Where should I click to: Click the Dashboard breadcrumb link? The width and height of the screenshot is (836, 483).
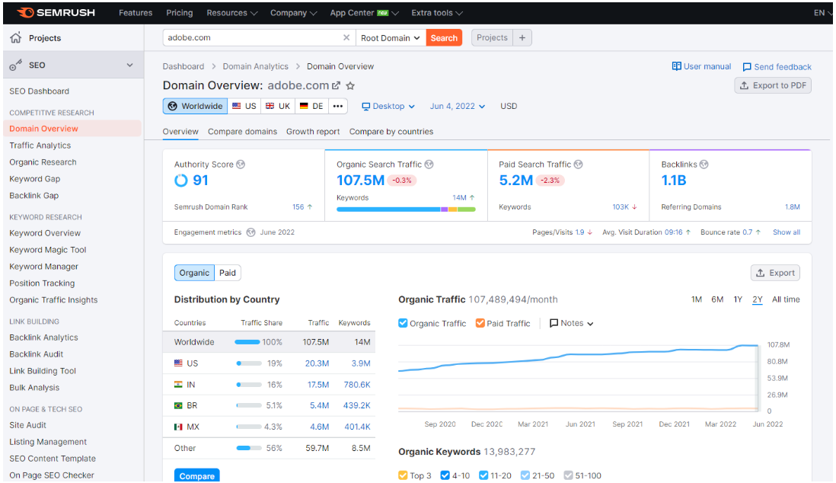183,66
